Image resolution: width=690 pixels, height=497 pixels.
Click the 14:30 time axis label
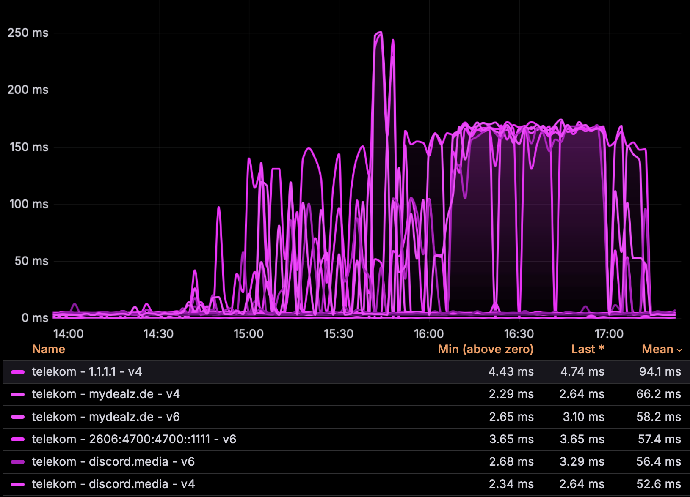tap(158, 334)
